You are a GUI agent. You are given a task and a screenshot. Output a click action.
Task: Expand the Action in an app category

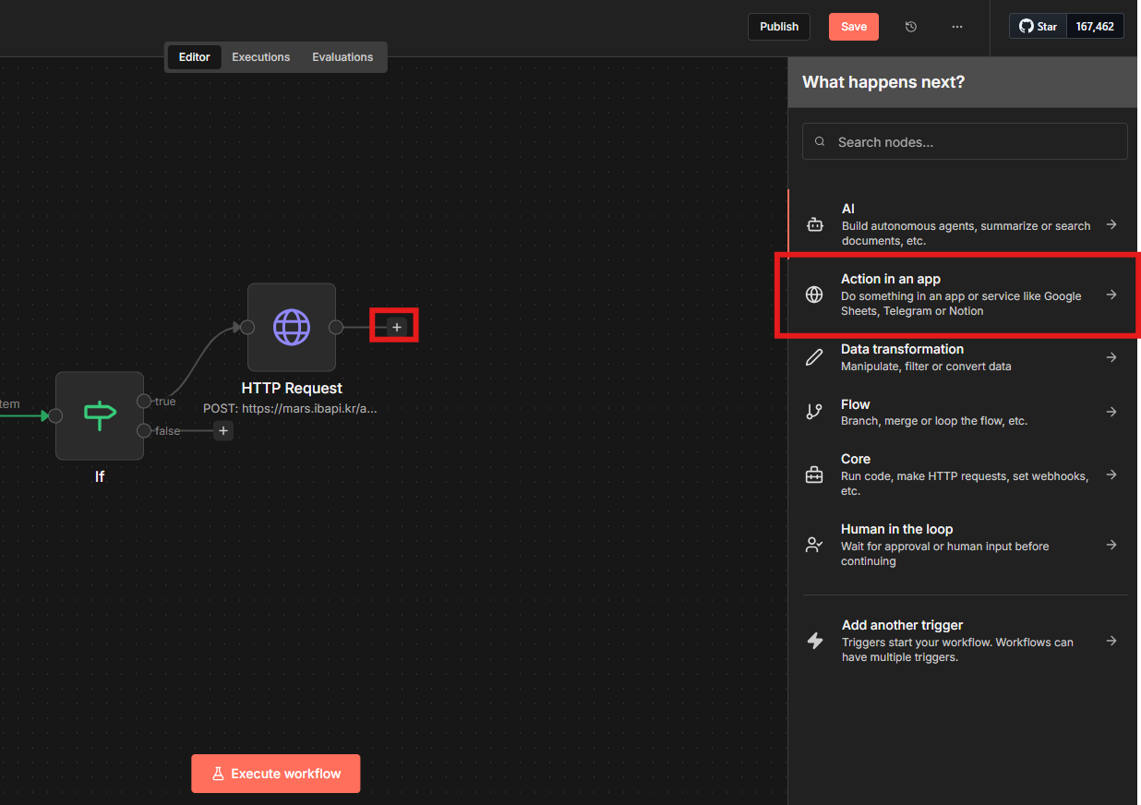(1111, 294)
